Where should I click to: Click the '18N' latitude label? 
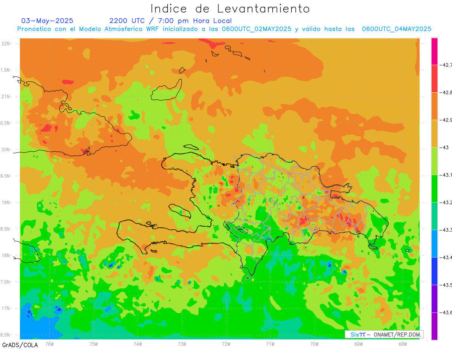[6, 255]
